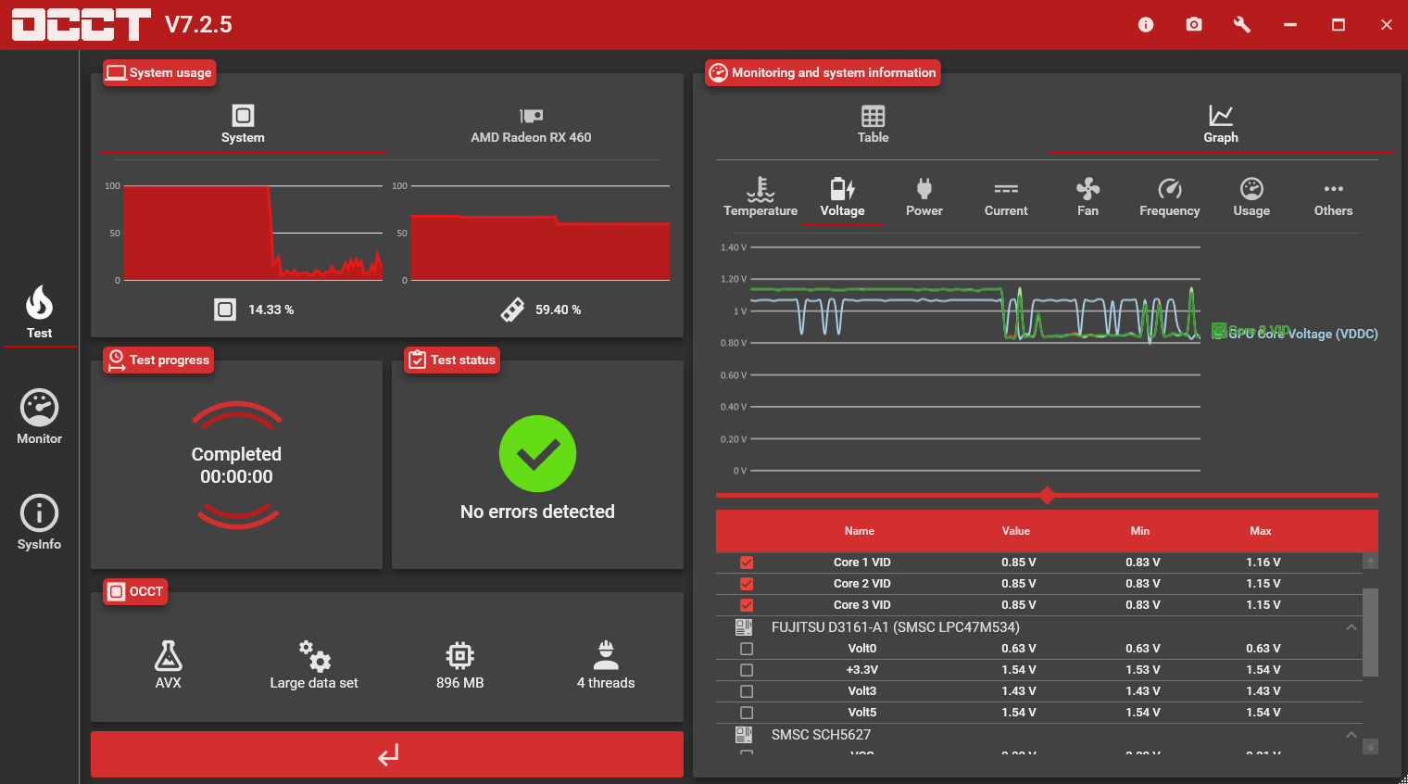
Task: Click the Core 1 VID max value 1.16 V
Action: tap(1263, 563)
